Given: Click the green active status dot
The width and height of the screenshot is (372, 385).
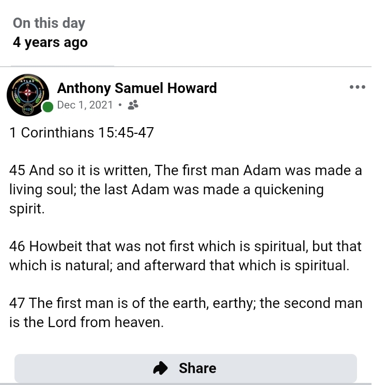Looking at the screenshot, I should point(48,107).
